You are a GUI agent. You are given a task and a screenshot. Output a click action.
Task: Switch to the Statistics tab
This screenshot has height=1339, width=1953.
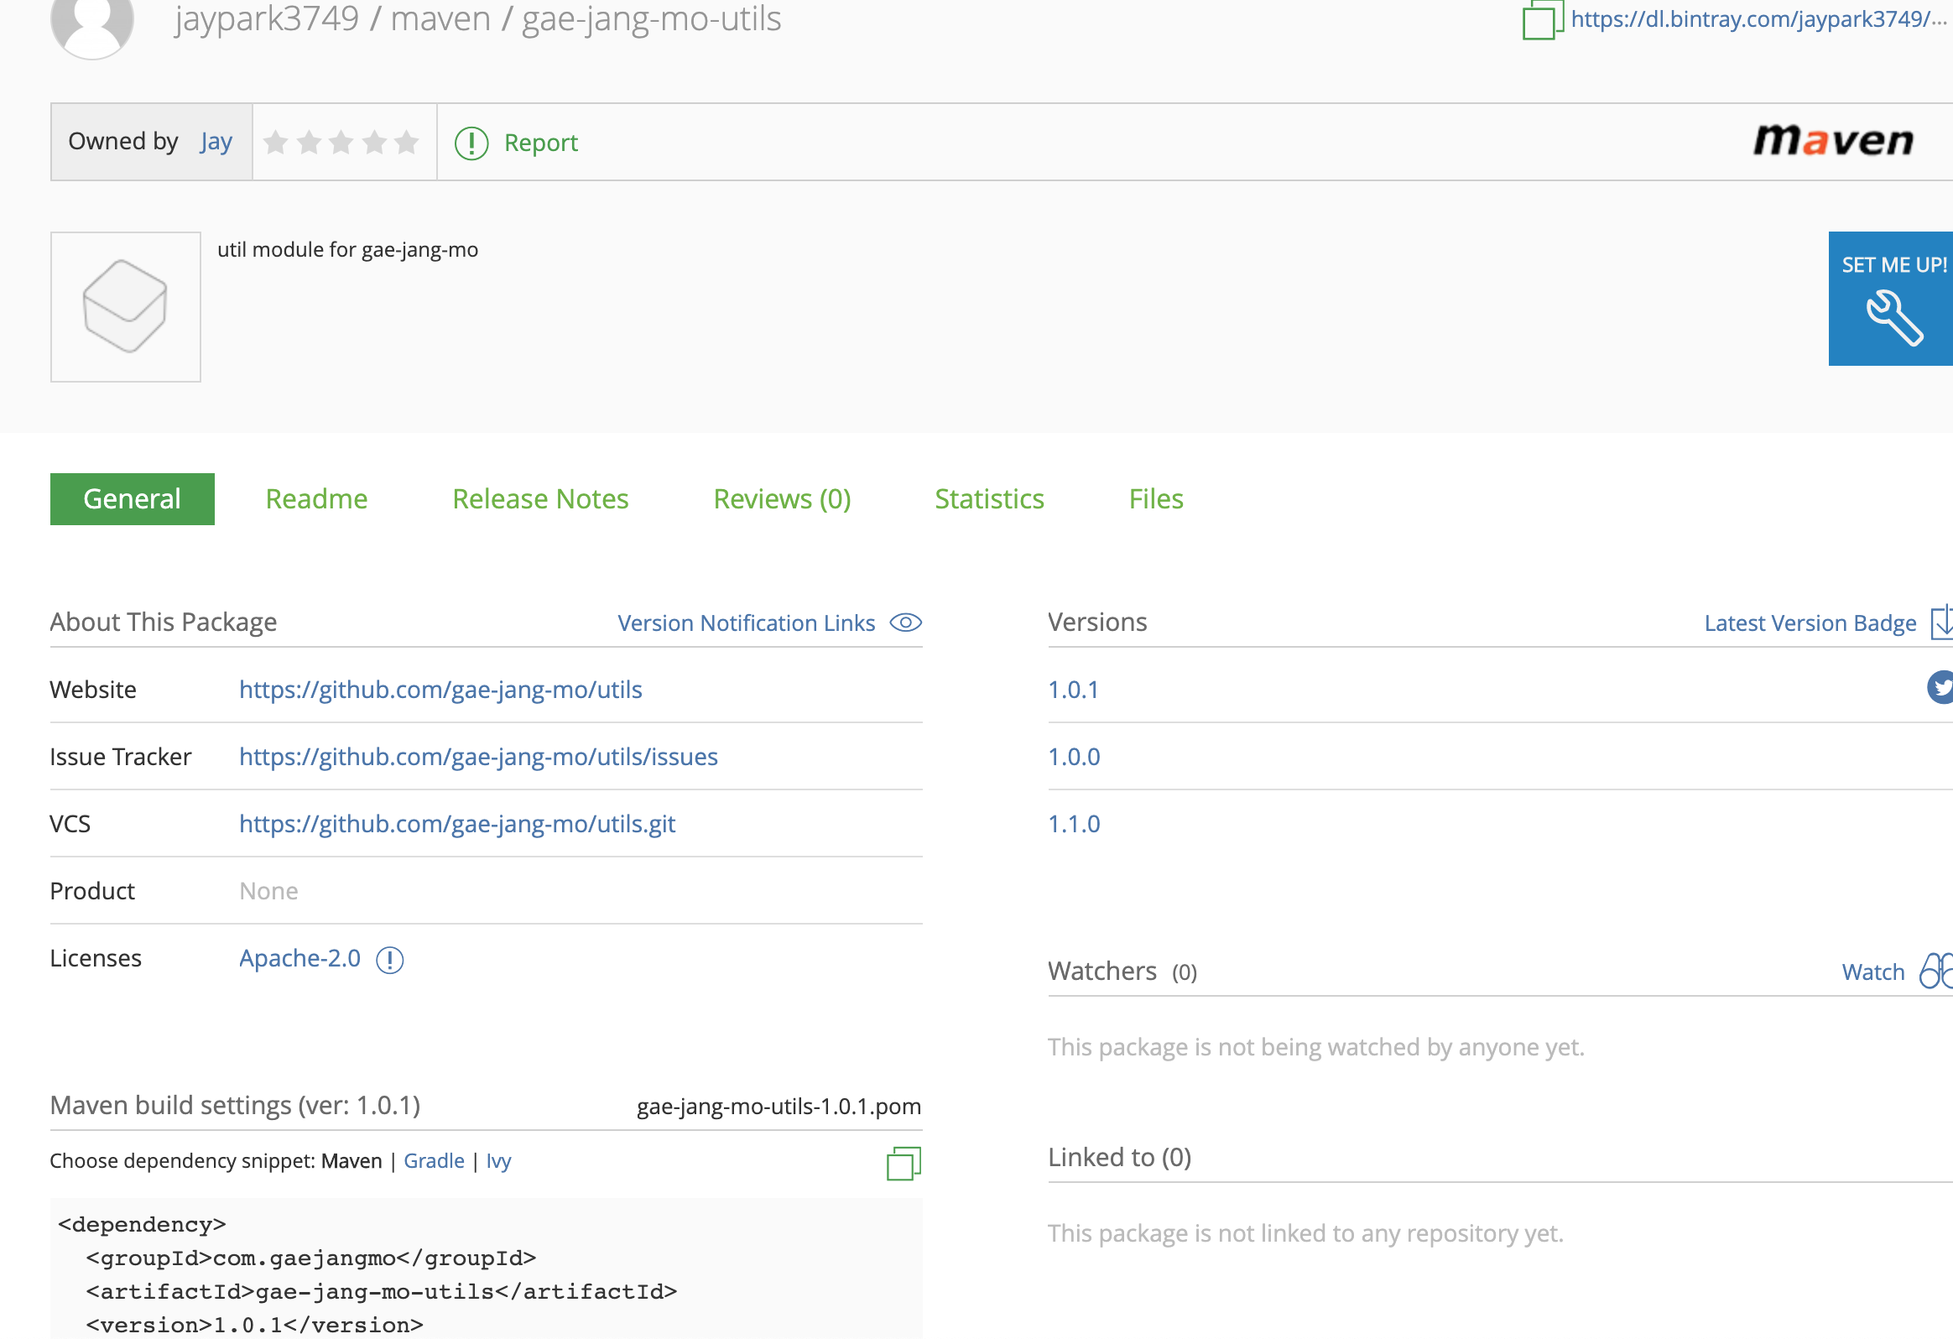(x=989, y=499)
